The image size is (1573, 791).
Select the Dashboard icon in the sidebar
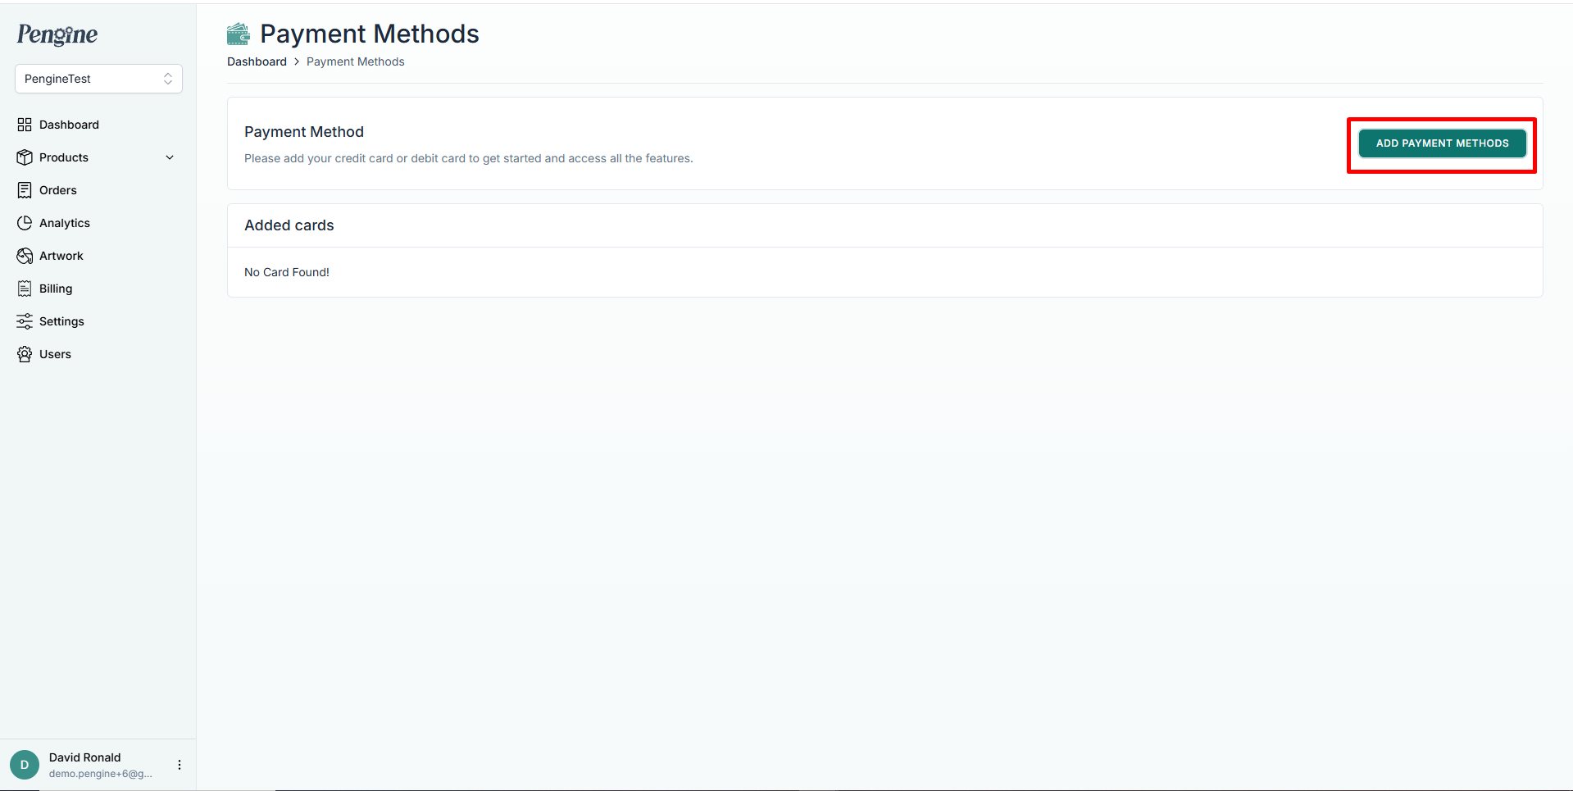(x=24, y=124)
